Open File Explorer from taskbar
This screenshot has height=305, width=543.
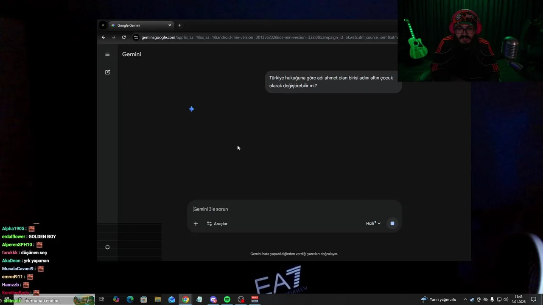pyautogui.click(x=158, y=299)
